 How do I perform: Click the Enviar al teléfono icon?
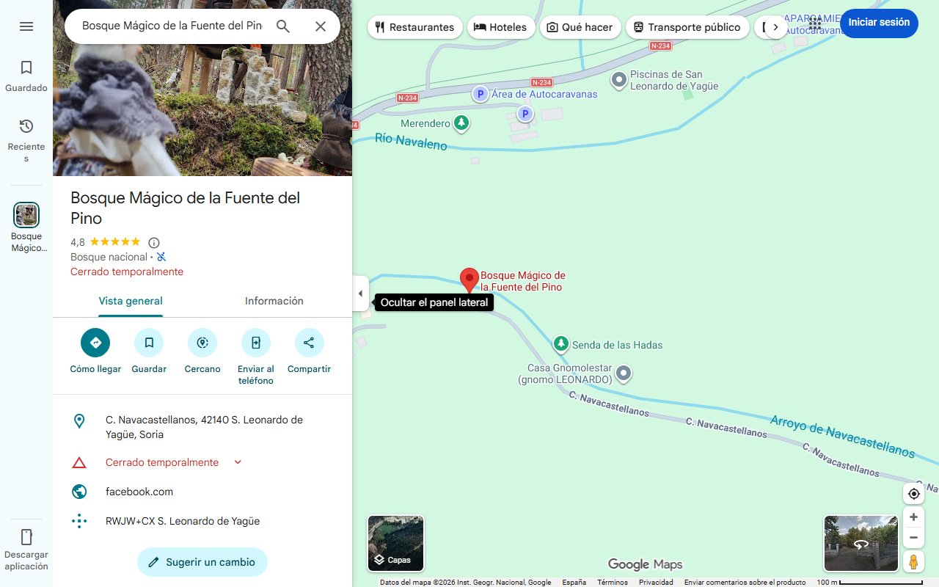tap(255, 343)
